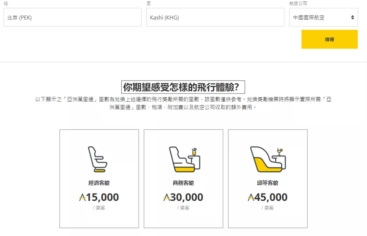Click the 從 origin field showing 北京 (PEK)
The image size is (367, 236).
[72, 17]
